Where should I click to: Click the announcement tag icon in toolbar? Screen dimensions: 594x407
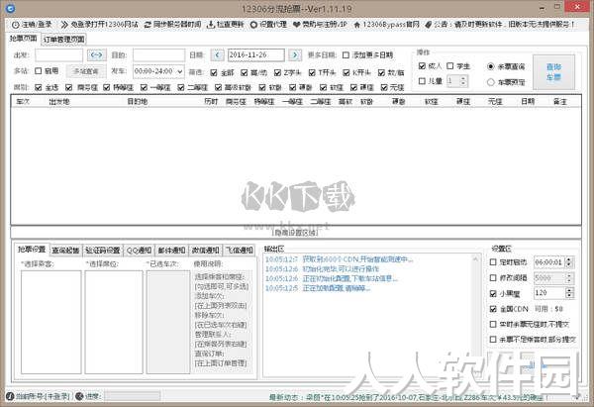coord(428,25)
